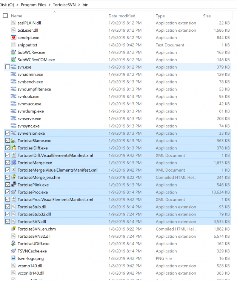Uncheck the TortoiseStub32.dll checkbox
Viewport: 237px width, 283px height.
8,214
